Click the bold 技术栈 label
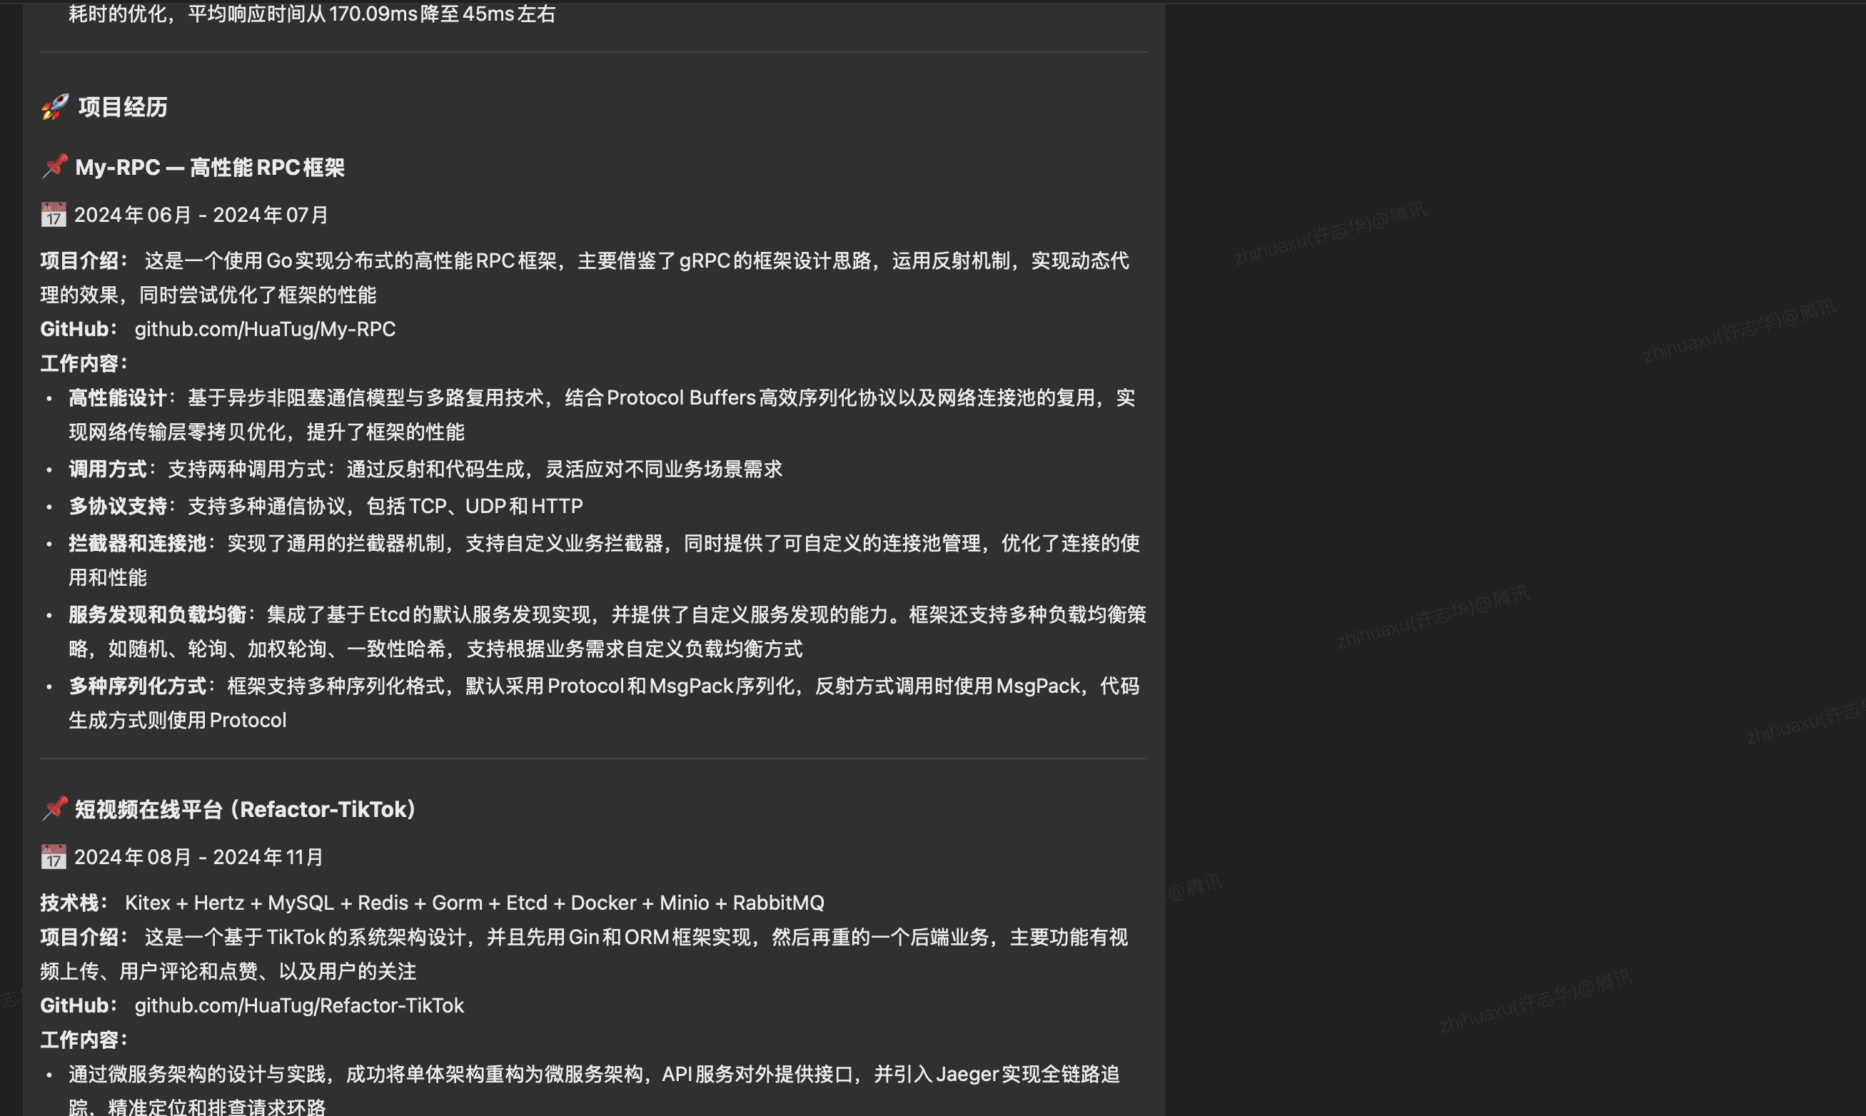The width and height of the screenshot is (1866, 1116). coord(69,903)
